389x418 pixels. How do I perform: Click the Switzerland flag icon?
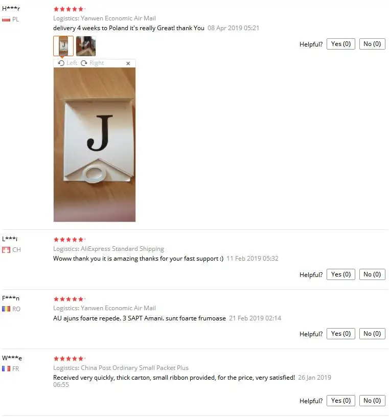6,250
